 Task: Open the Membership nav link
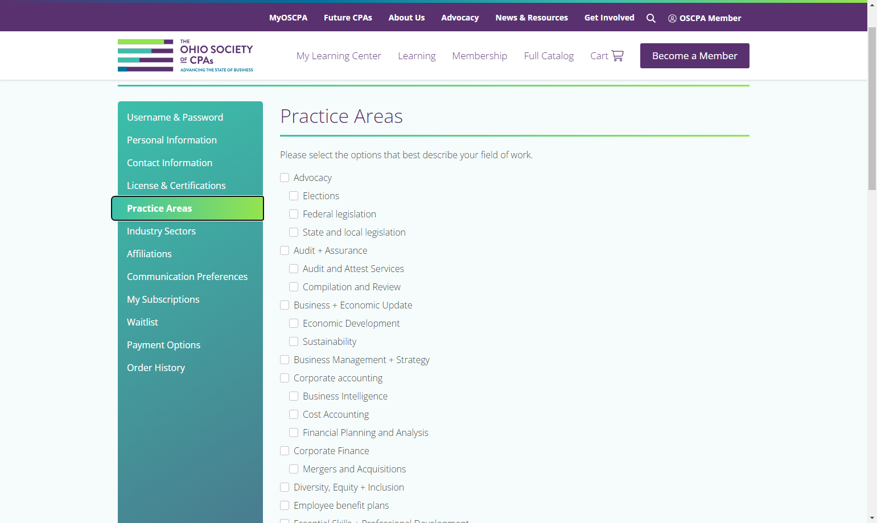(480, 56)
